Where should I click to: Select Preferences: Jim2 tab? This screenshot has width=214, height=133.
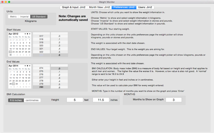[124, 7]
